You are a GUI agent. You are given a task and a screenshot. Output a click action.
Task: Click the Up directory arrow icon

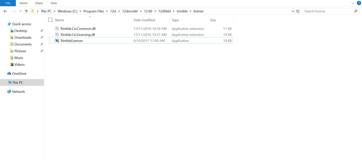[26, 11]
